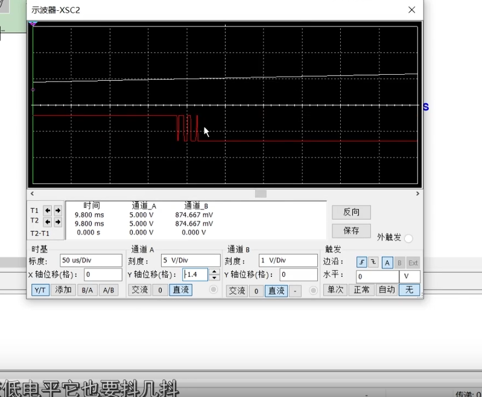The height and width of the screenshot is (397, 482).
Task: Click channel B minus invert button
Action: [295, 291]
